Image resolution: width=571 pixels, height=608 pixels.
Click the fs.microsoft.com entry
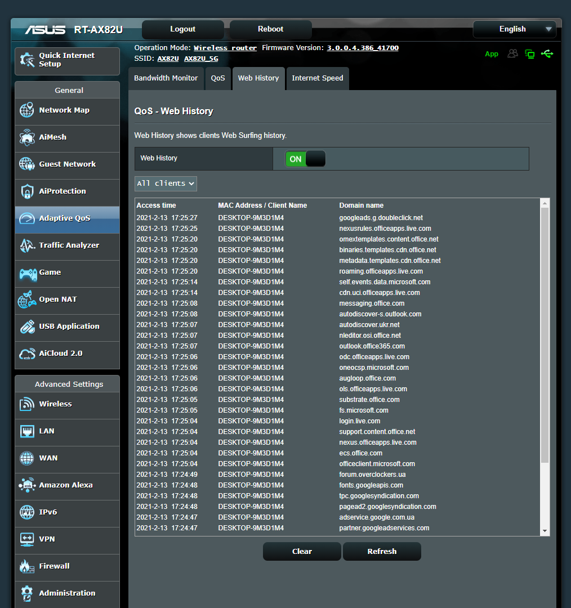363,410
